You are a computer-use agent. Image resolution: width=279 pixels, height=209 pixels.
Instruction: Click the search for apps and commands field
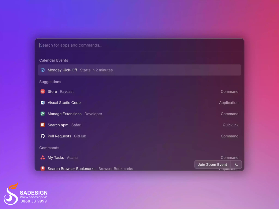click(139, 45)
